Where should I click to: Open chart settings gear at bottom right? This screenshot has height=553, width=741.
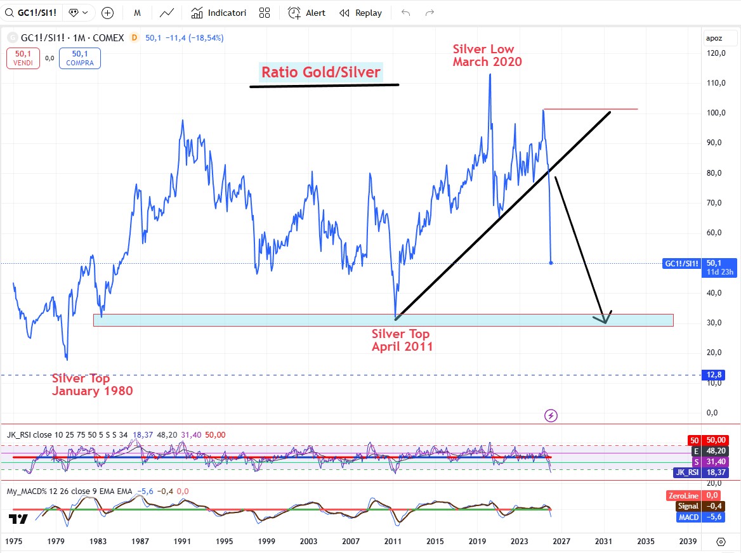721,542
